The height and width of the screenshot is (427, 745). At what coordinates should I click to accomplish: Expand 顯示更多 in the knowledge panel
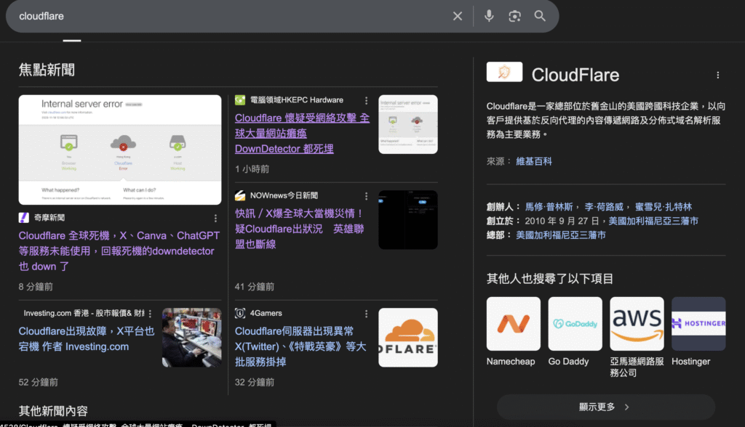[605, 407]
